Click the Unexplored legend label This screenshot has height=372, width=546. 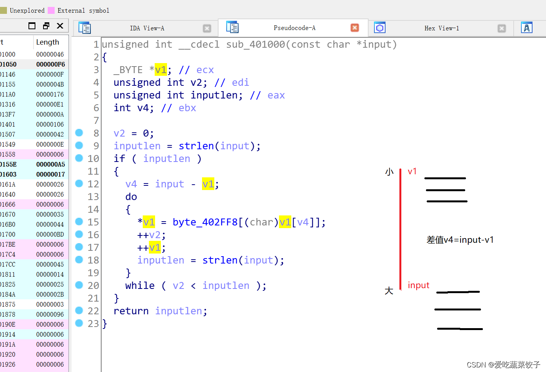27,10
